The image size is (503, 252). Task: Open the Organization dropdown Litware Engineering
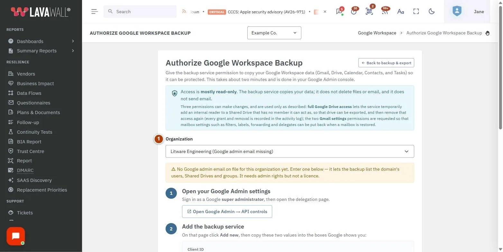(290, 151)
